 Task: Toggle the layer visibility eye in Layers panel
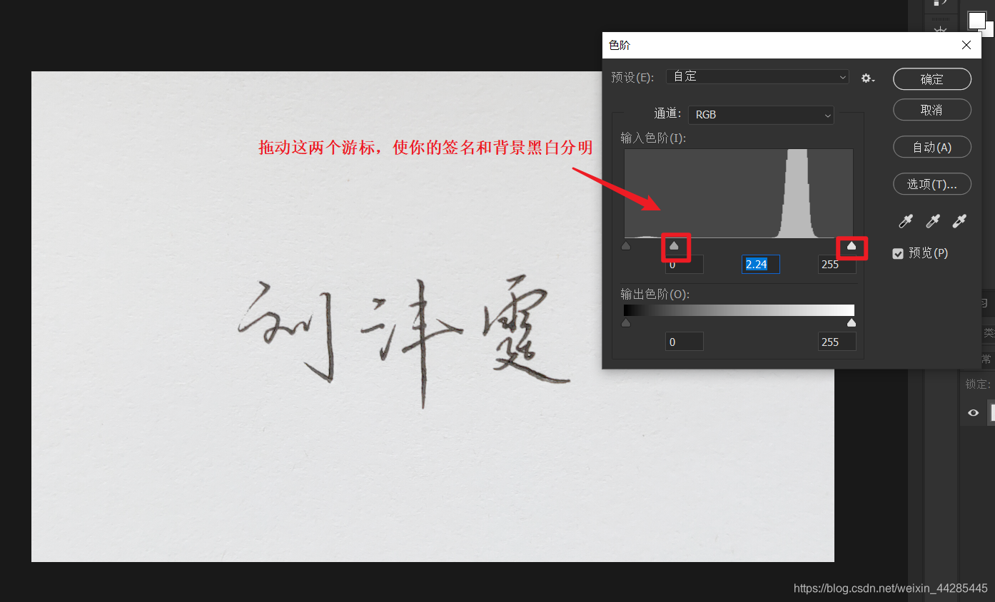(x=973, y=412)
